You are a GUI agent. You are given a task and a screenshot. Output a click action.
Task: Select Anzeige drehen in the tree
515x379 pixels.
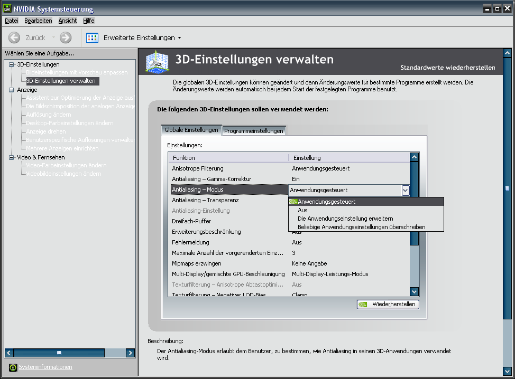tap(46, 131)
